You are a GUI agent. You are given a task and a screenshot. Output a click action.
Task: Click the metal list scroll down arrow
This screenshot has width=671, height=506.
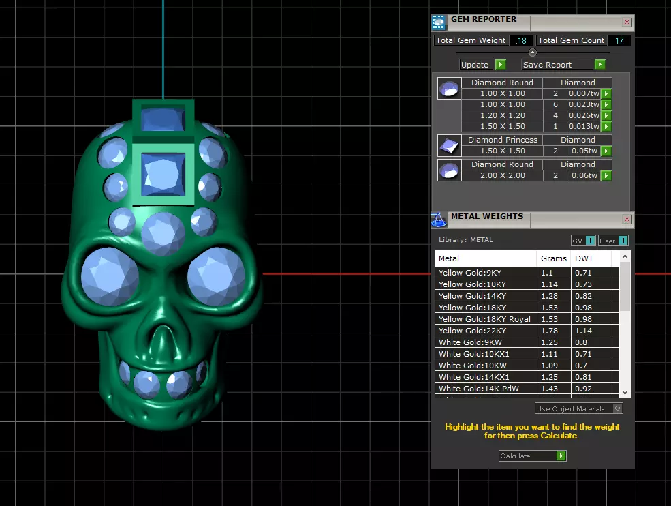pos(625,393)
